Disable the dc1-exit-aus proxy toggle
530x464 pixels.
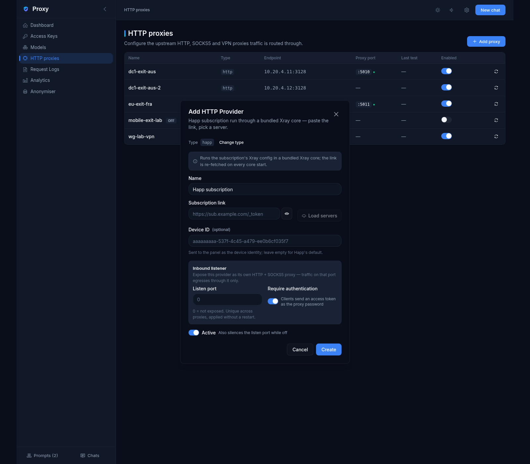point(446,71)
